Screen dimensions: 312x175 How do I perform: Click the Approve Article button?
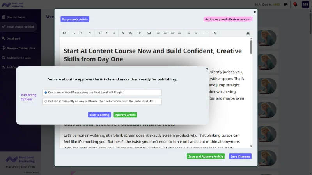tap(125, 115)
